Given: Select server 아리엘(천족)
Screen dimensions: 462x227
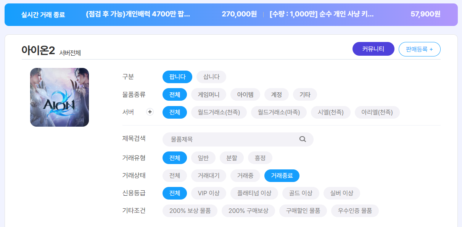Looking at the screenshot, I should click(377, 112).
